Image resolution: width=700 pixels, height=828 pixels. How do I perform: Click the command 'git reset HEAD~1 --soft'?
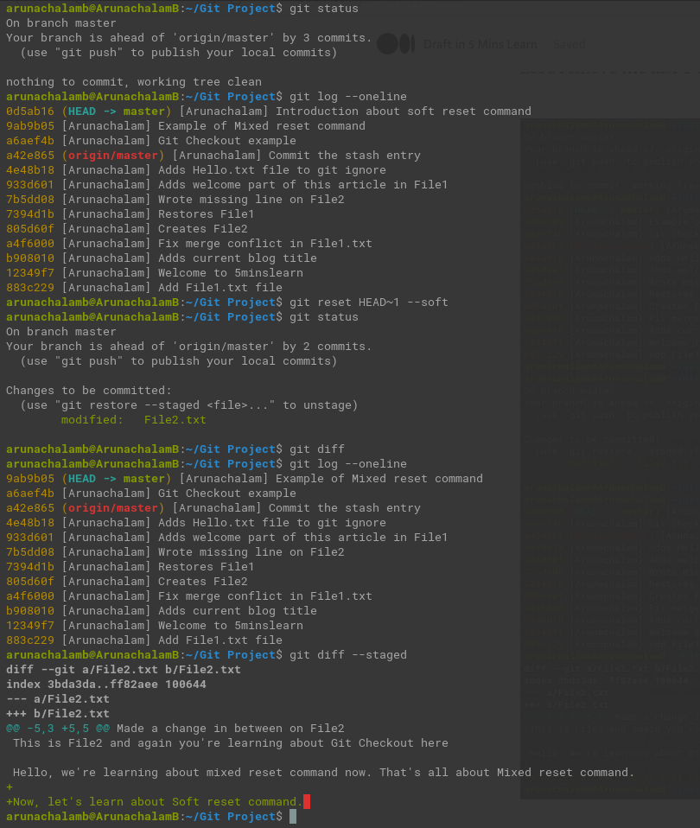[368, 302]
